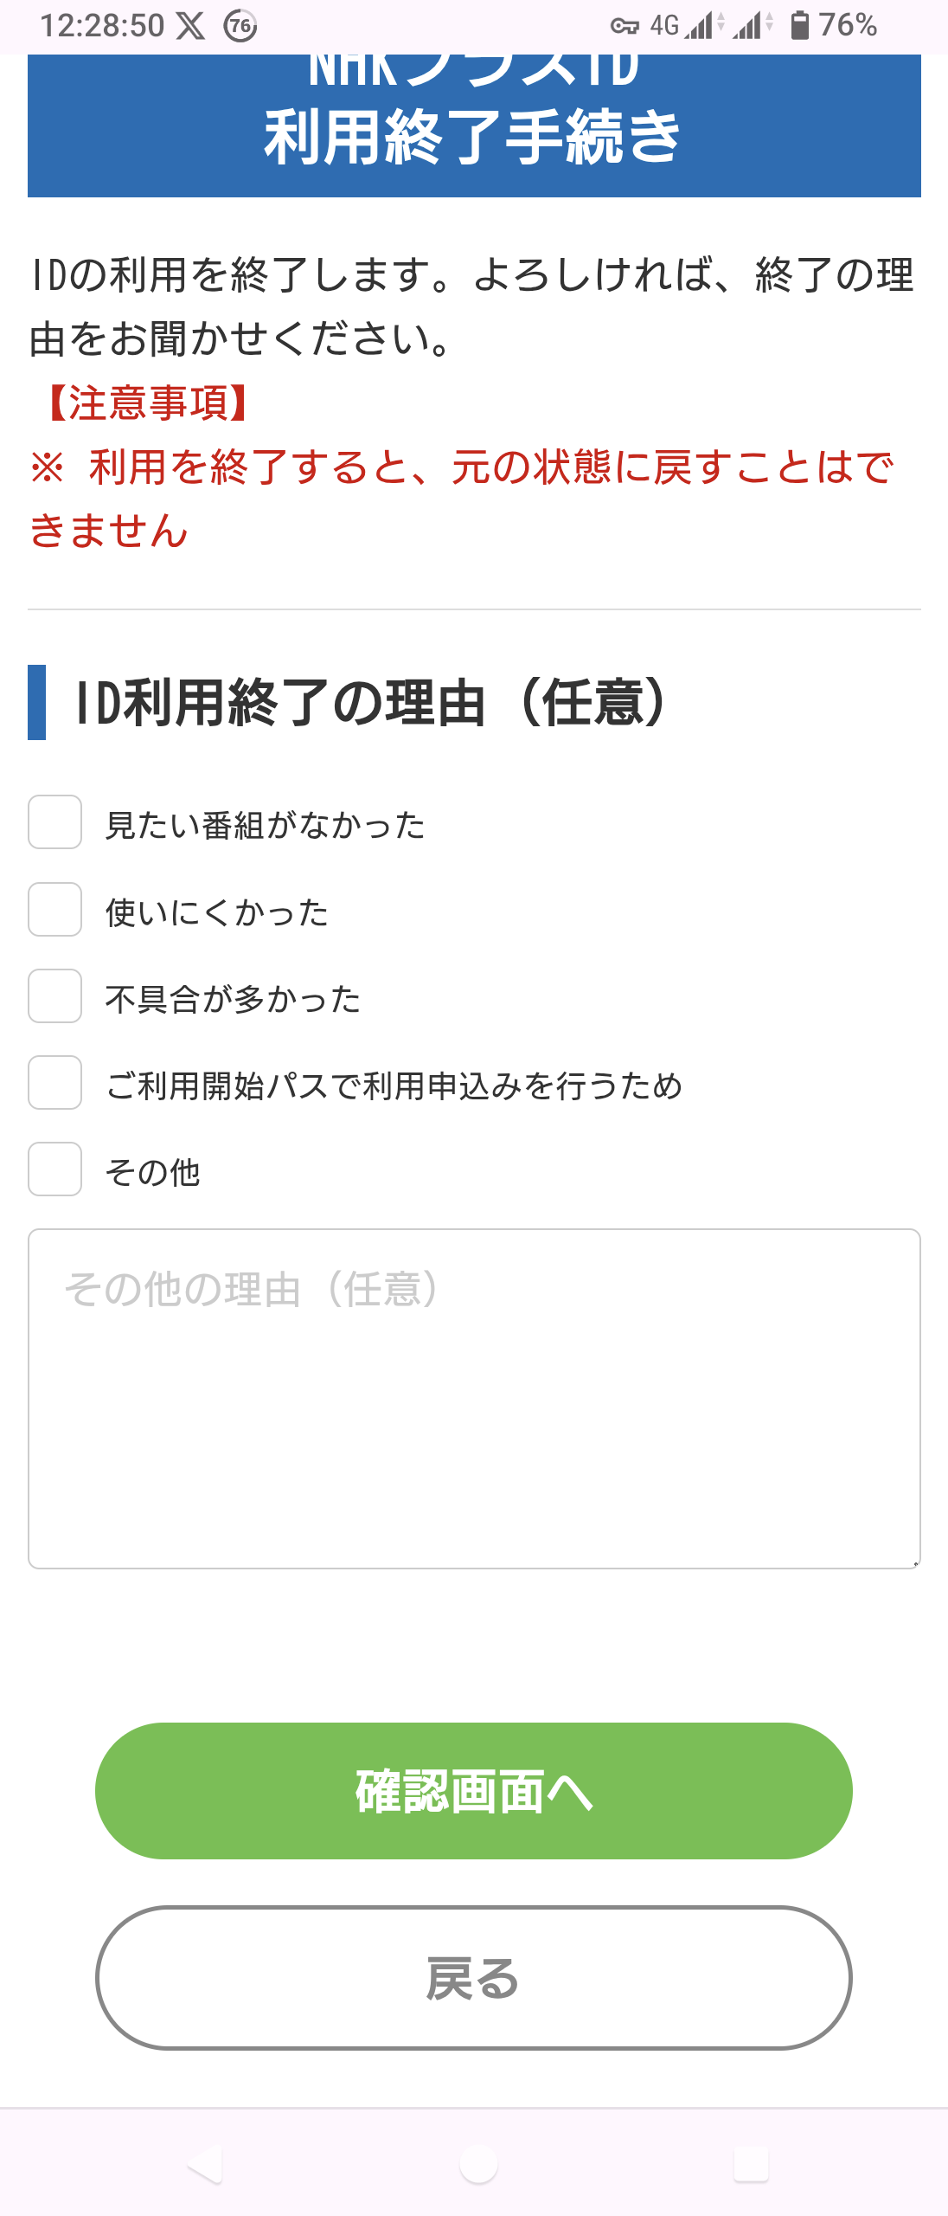This screenshot has height=2216, width=948.
Task: Tap the X app notification icon
Action: [190, 26]
